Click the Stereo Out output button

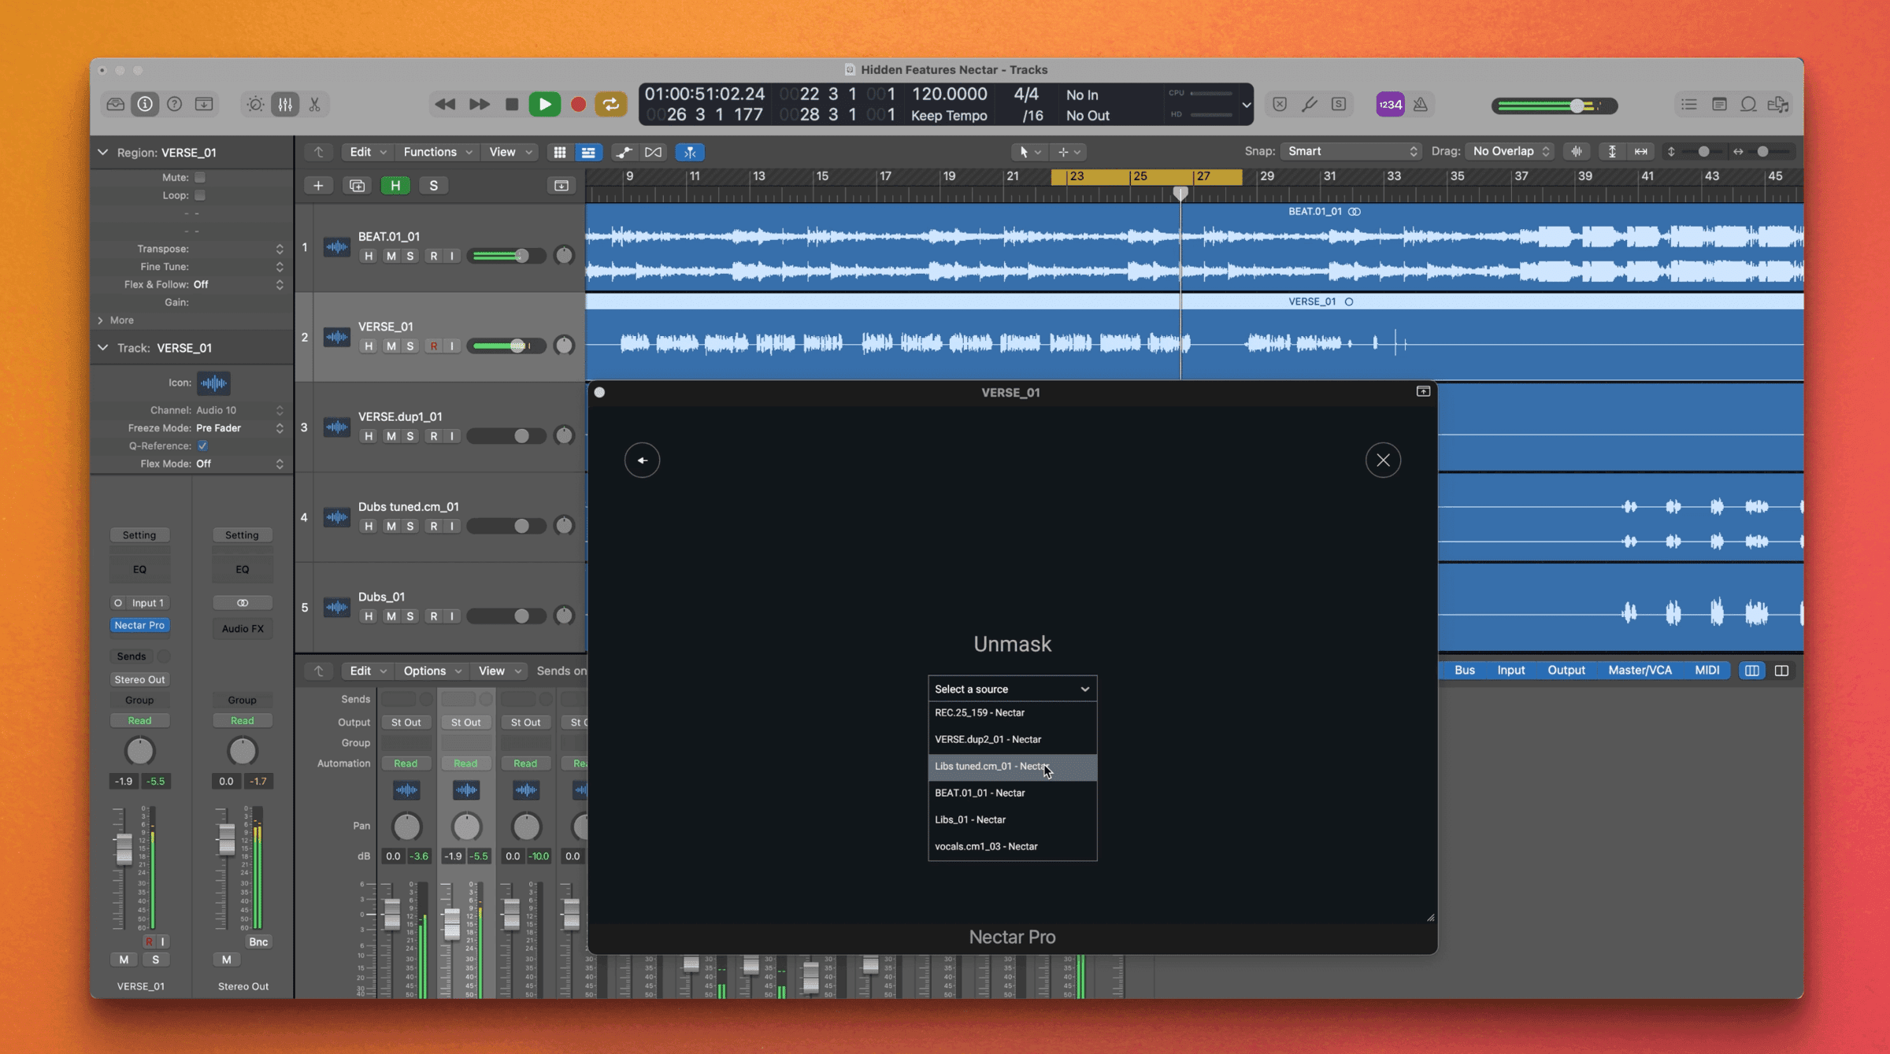139,679
